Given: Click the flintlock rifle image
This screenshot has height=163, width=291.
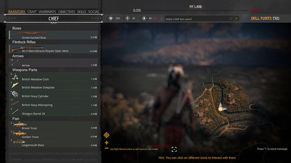Looking at the screenshot, I should point(27,49).
